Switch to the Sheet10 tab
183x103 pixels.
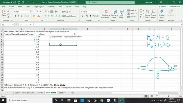click(x=62, y=93)
